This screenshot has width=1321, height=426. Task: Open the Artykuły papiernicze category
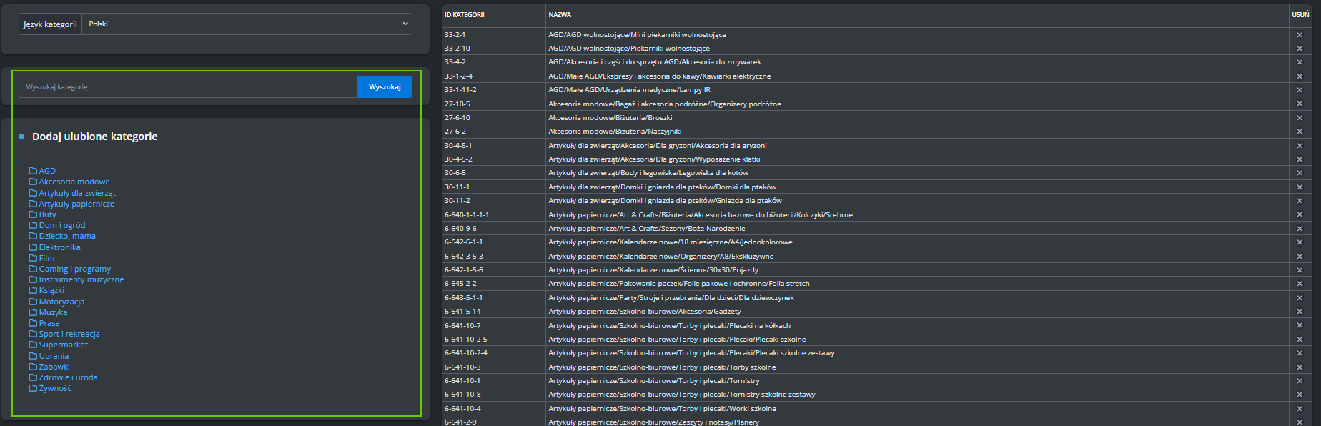(x=76, y=204)
